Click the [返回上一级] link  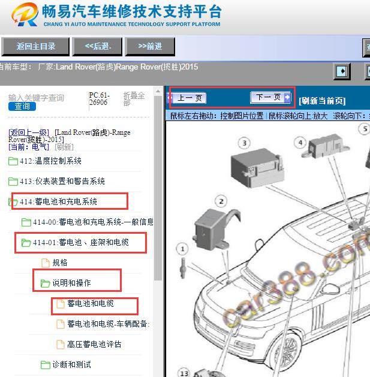tap(29, 132)
